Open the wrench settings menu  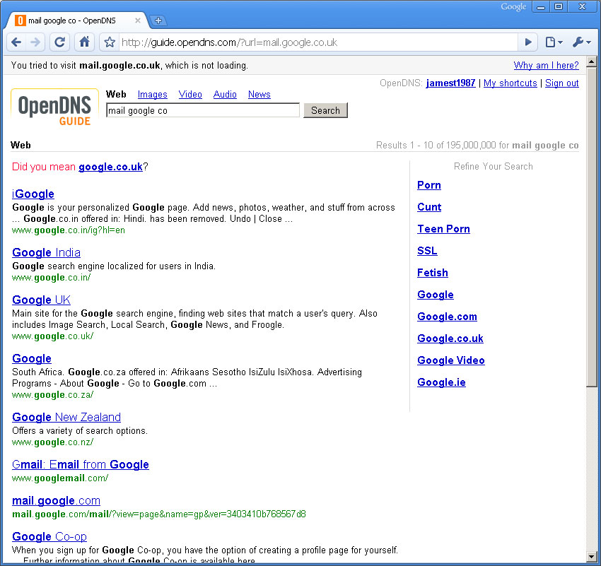tap(581, 42)
